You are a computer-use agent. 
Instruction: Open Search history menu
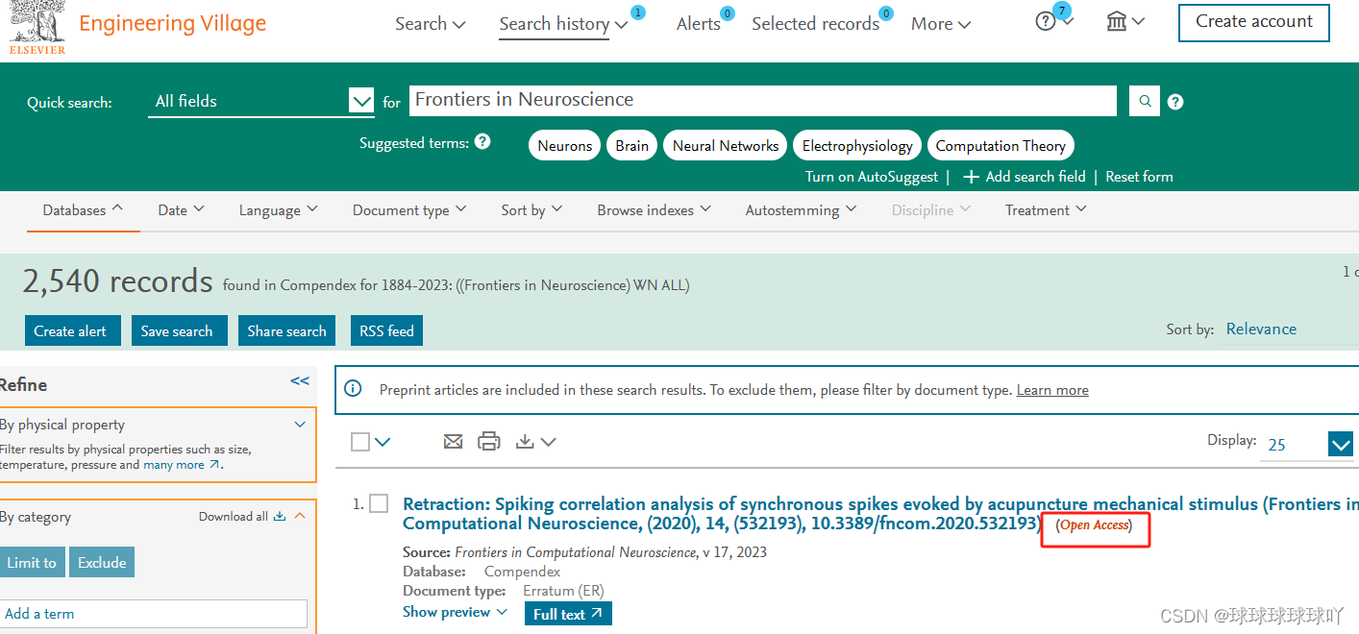pos(563,24)
